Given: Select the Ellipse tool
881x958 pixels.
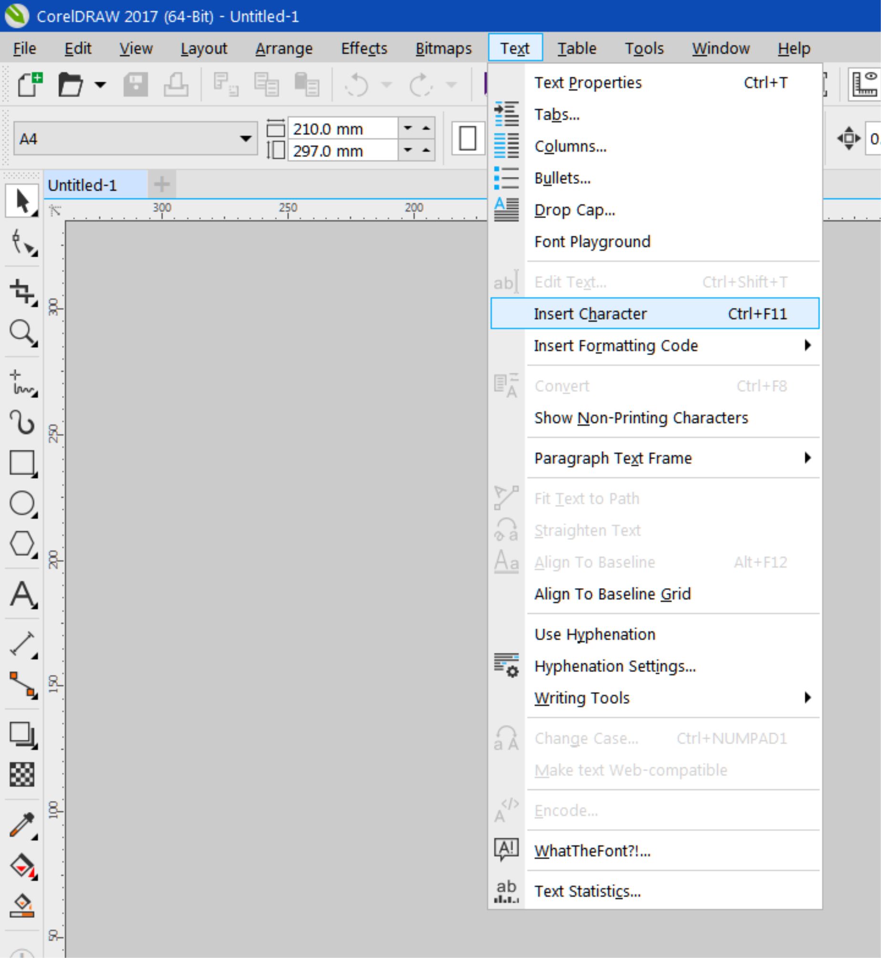Looking at the screenshot, I should coord(22,504).
